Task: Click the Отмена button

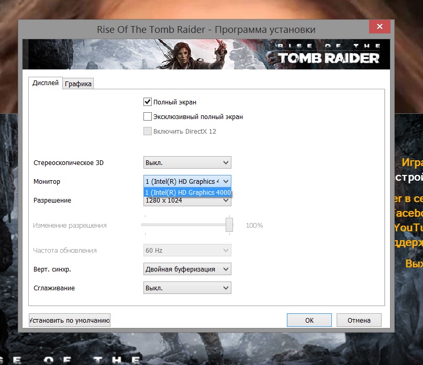Action: tap(359, 320)
